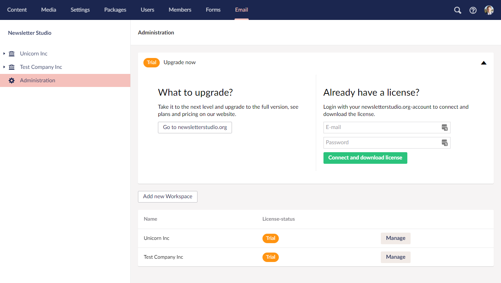Click the Newsletter Studio sidebar heading
Screen dimensions: 501x283
click(30, 33)
